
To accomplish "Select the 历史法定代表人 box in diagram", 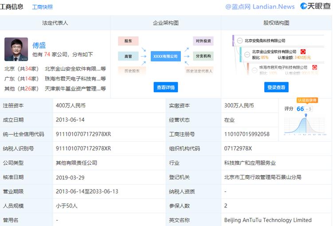I will click(x=199, y=71).
